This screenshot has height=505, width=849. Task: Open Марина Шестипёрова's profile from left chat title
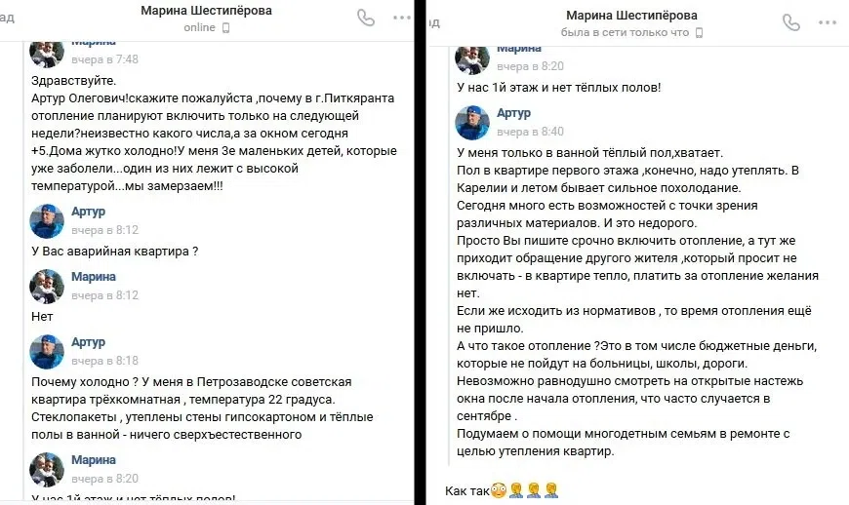[x=206, y=11]
